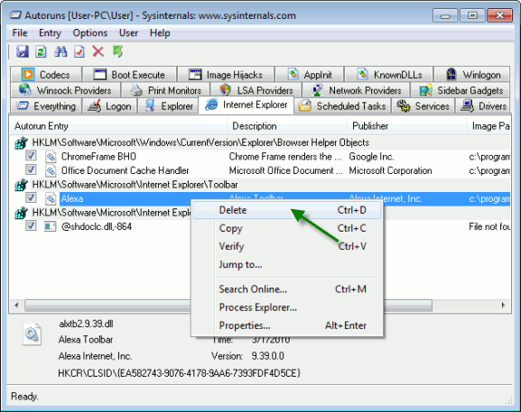Viewport: 521px width, 412px height.
Task: Click the red X Delete toolbar icon
Action: tap(98, 51)
